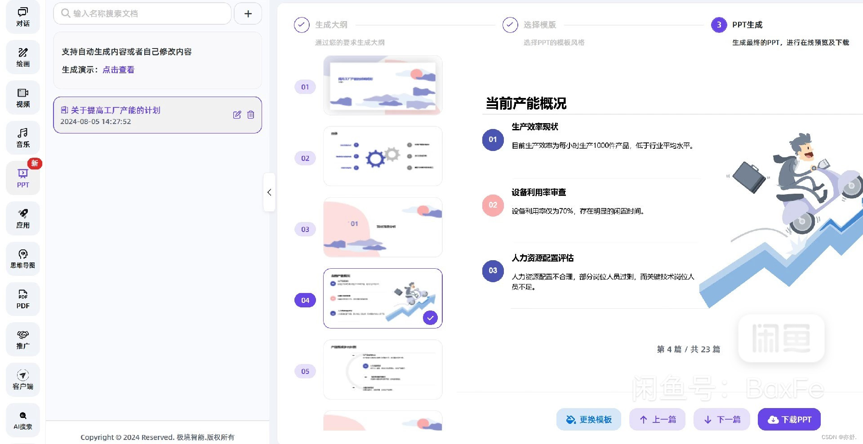Image resolution: width=863 pixels, height=444 pixels.
Task: Click the 选择模版 completed checkmark icon
Action: (510, 25)
